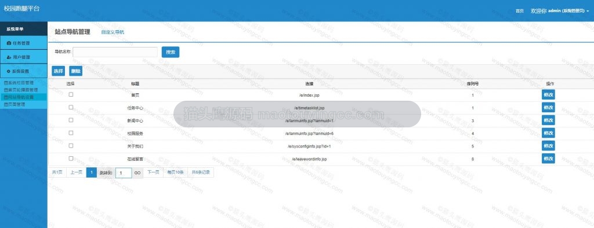The height and width of the screenshot is (228, 594).
Task: Click the /e/index.jsp link cell
Action: tap(309, 95)
